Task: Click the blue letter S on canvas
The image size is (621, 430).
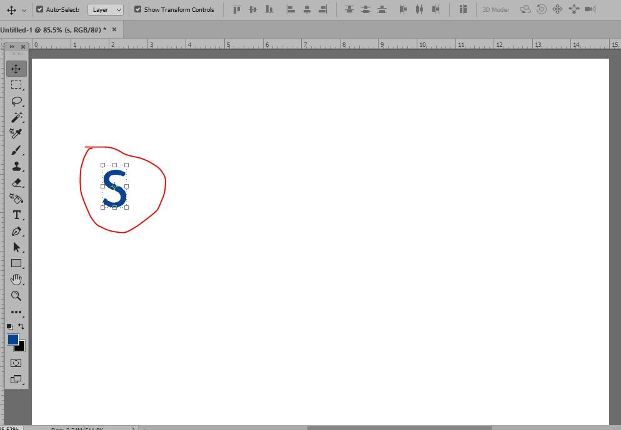Action: pos(115,188)
